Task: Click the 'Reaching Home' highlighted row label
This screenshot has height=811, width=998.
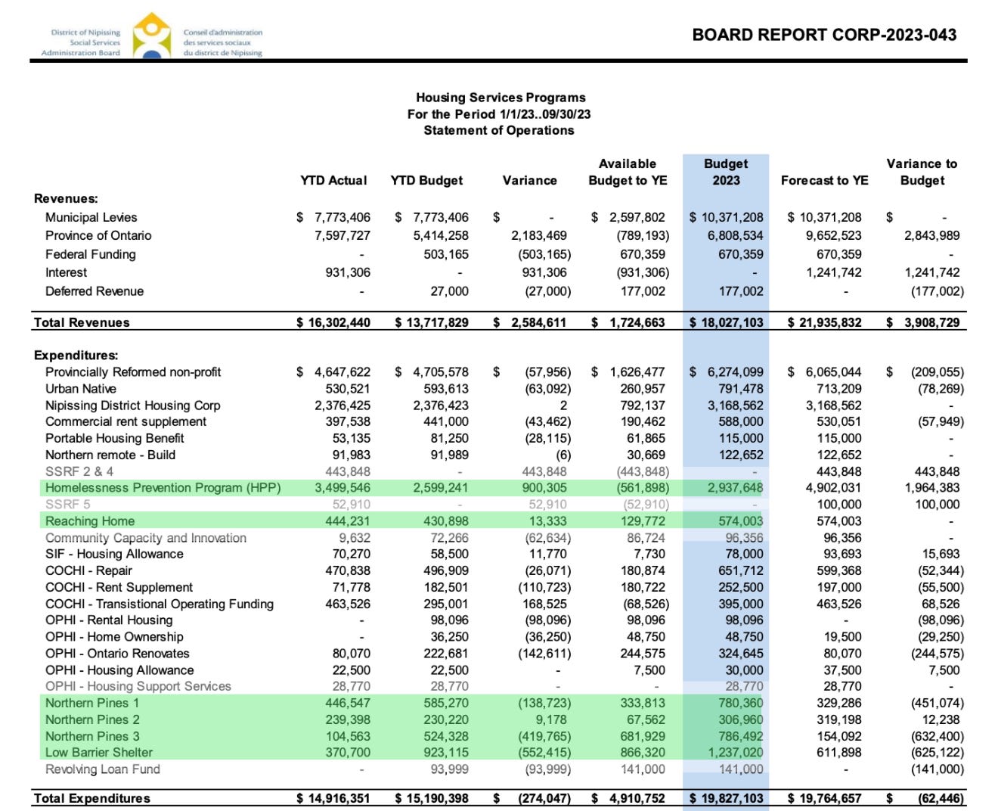Action: [x=90, y=521]
